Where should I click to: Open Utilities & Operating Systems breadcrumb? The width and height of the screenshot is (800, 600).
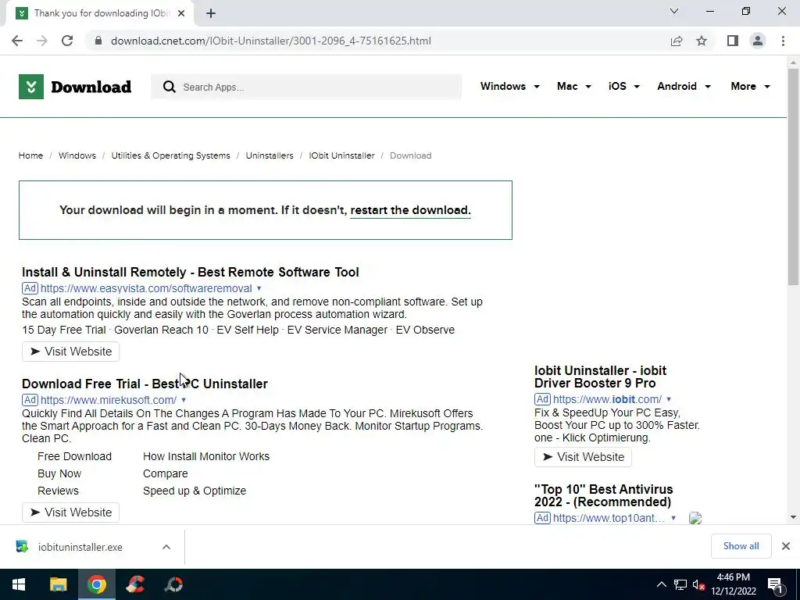click(x=170, y=155)
